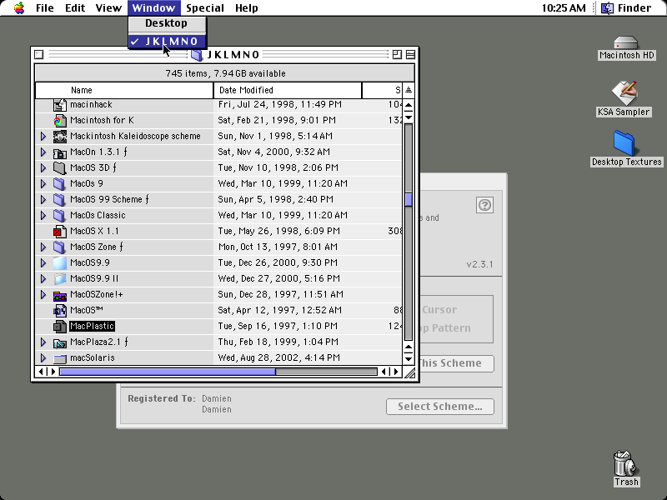667x500 pixels.
Task: Click the 745 items status header text
Action: (225, 73)
